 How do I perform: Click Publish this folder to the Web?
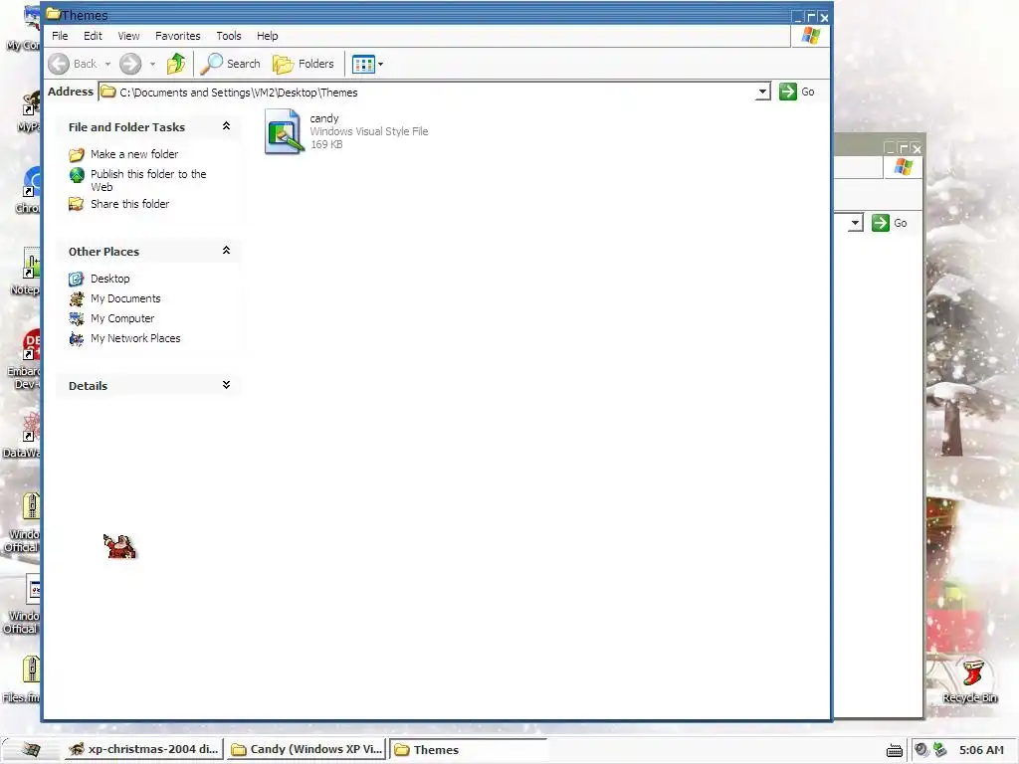[x=148, y=181]
